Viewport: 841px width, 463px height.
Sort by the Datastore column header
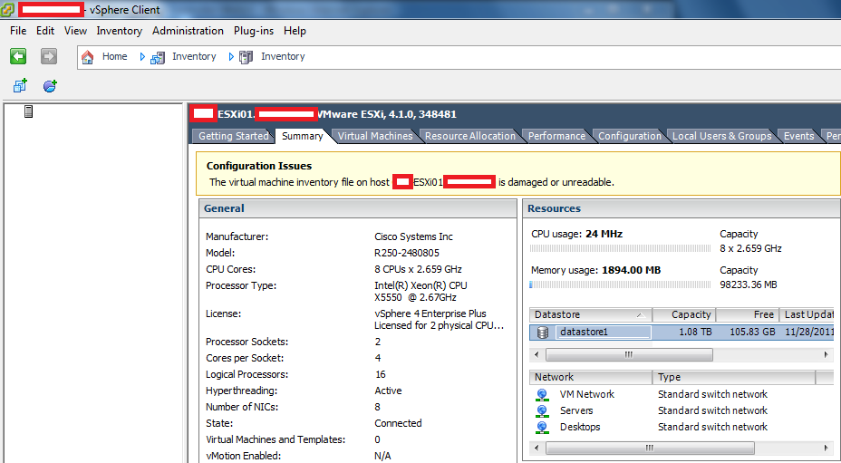click(x=591, y=314)
